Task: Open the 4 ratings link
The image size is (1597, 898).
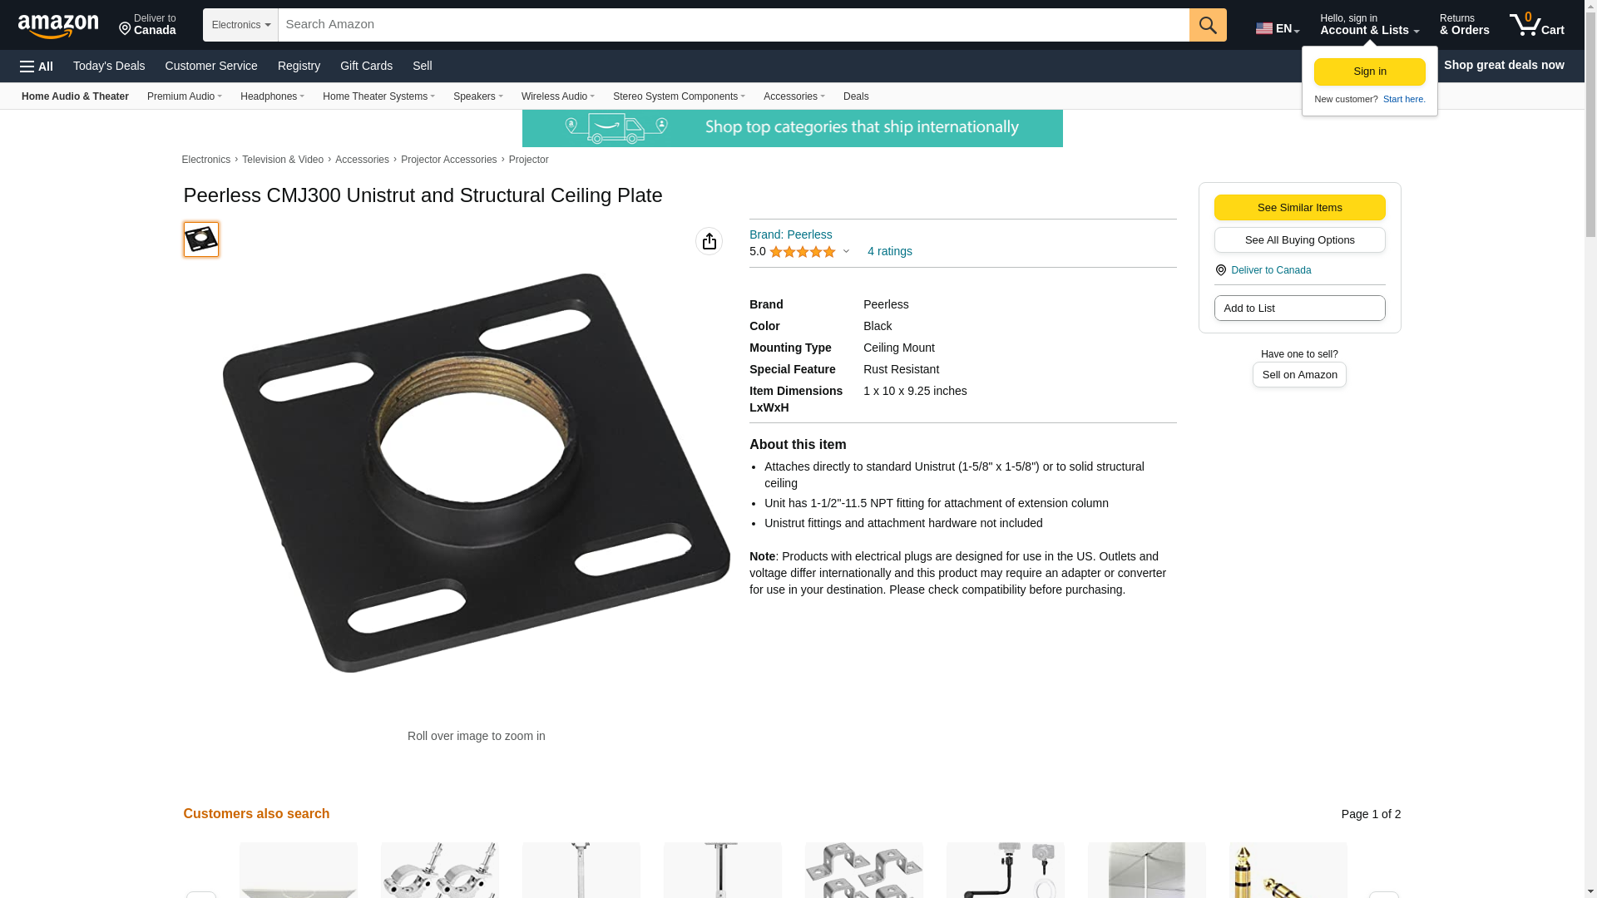Action: pos(889,251)
